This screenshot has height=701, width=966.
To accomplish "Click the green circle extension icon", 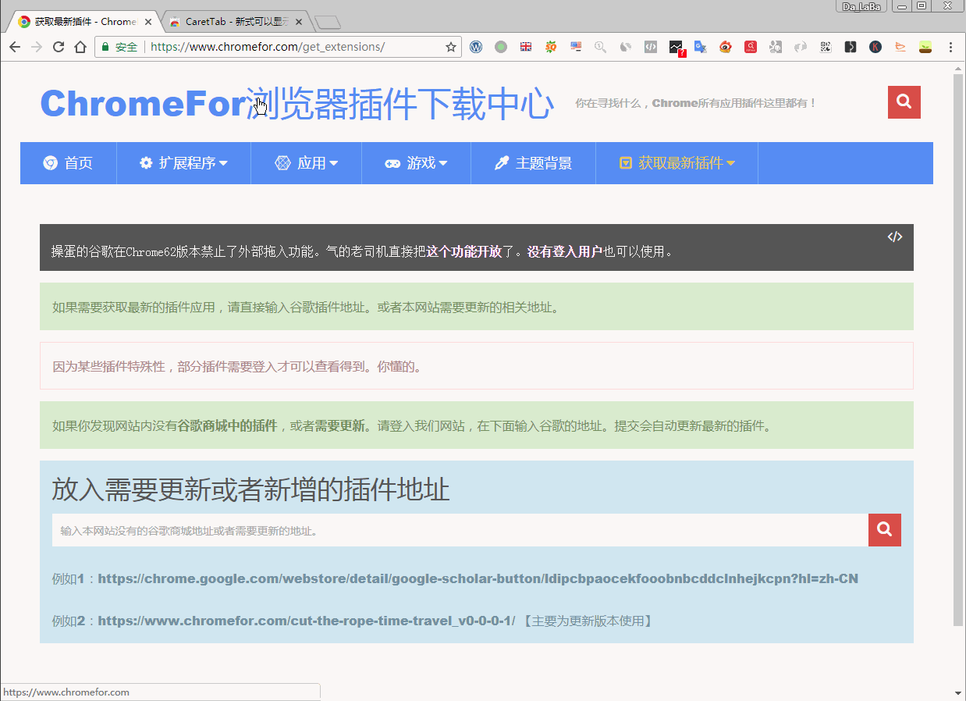I will click(x=501, y=47).
